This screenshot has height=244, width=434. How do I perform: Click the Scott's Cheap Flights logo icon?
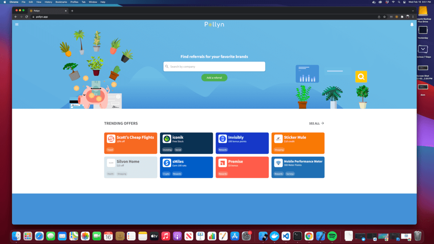pyautogui.click(x=111, y=139)
